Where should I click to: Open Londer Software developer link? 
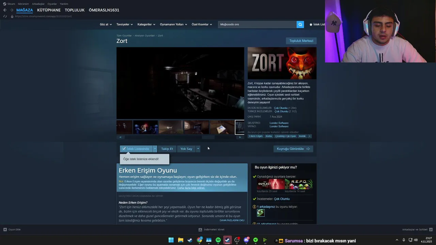coord(279,123)
